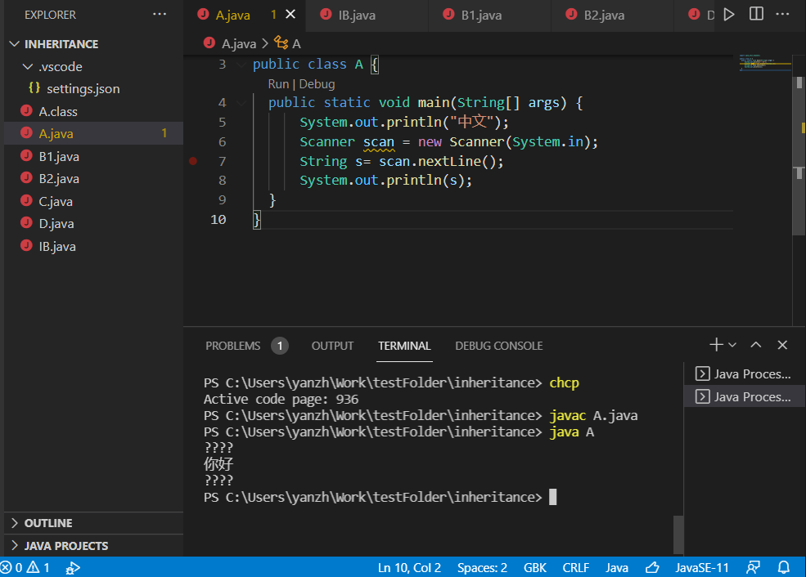Open IB.java in the explorer
This screenshot has width=806, height=577.
click(93, 246)
